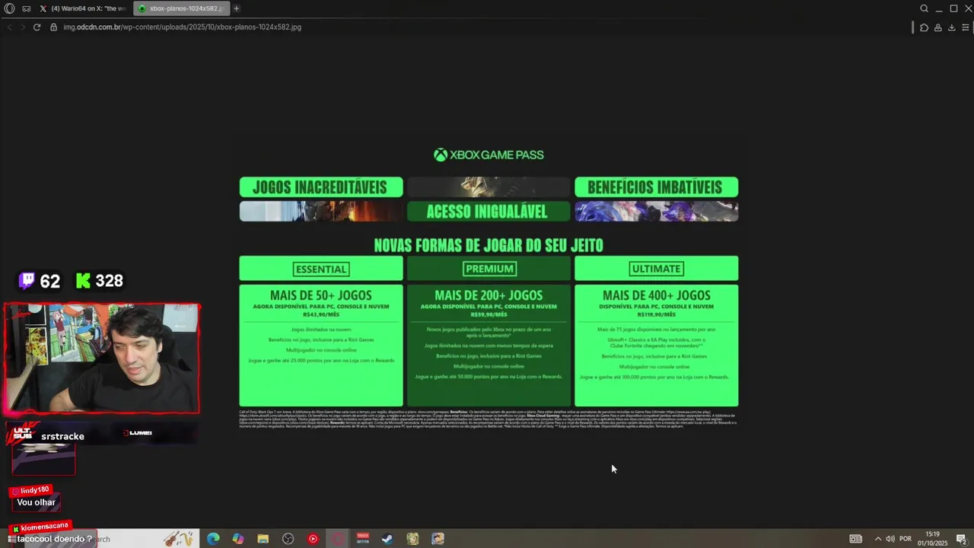Expand the hidden system tray icons
Viewport: 974px width, 548px height.
pyautogui.click(x=877, y=539)
